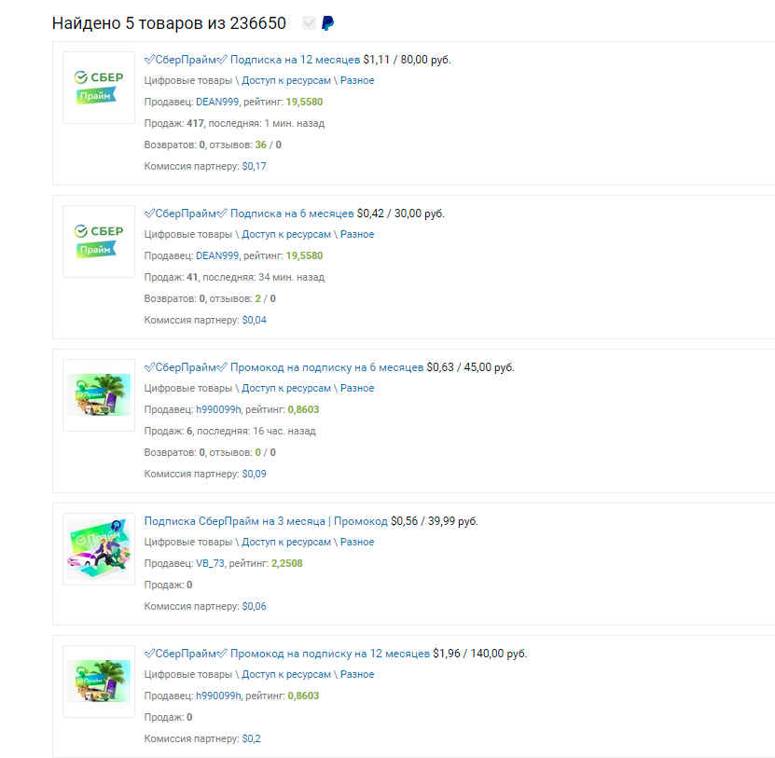Click the PayPal icon near results count
The image size is (775, 758).
click(x=327, y=23)
